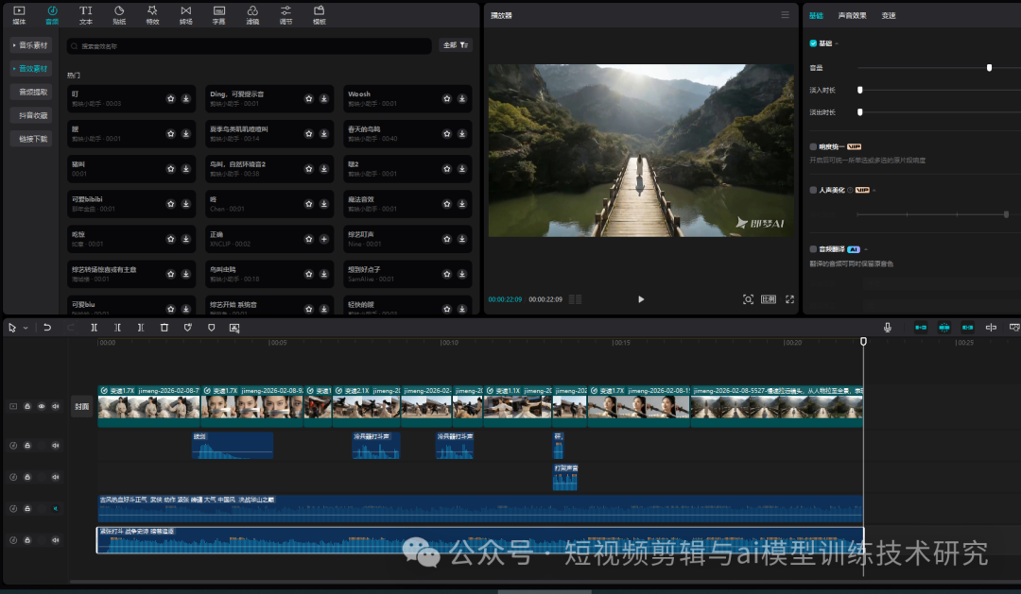Open the 音频提取 audio extraction section
This screenshot has height=594, width=1021.
(30, 93)
